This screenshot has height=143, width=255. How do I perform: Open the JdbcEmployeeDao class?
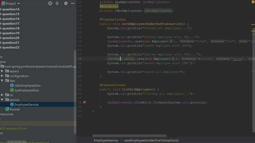[x=27, y=85]
